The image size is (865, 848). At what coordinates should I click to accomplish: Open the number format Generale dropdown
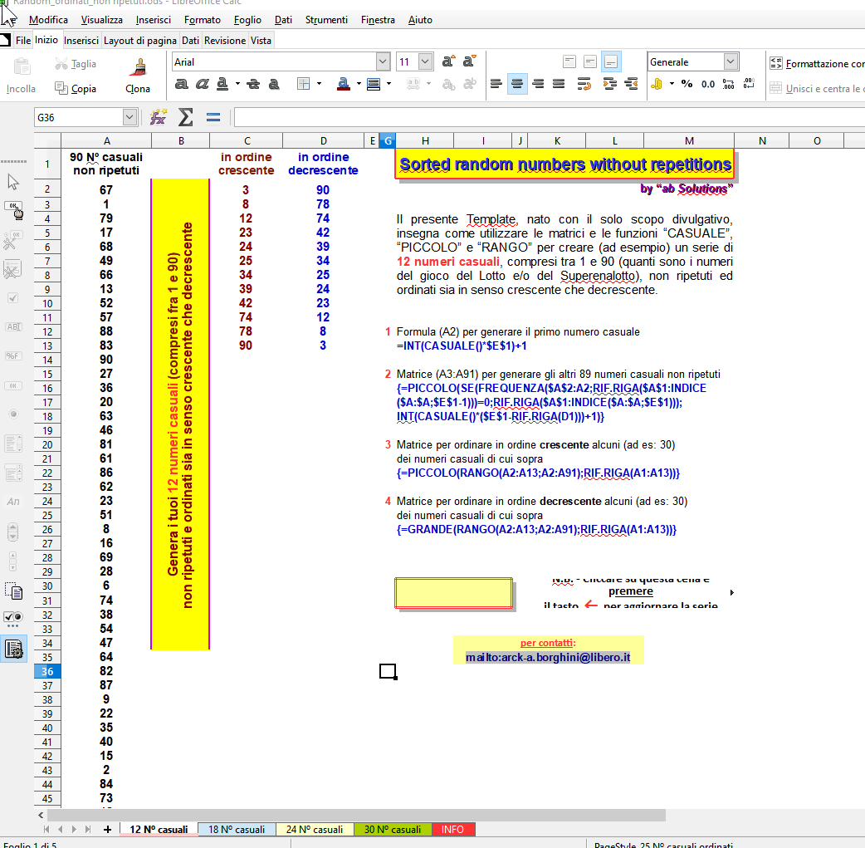(731, 61)
